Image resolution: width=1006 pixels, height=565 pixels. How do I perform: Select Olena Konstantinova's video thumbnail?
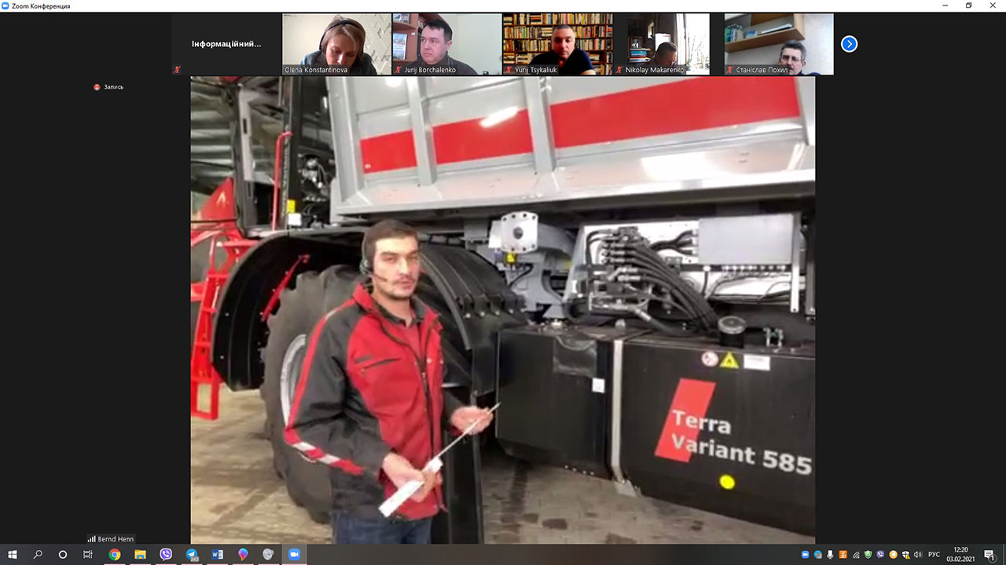337,44
